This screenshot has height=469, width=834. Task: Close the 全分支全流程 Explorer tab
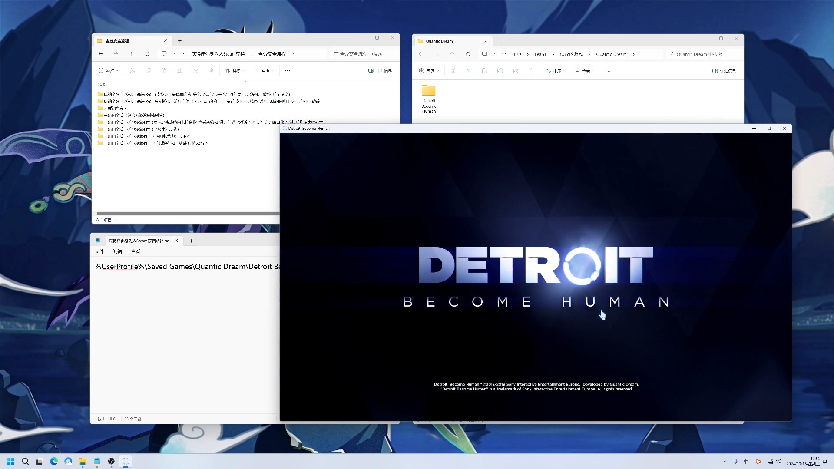tap(165, 41)
